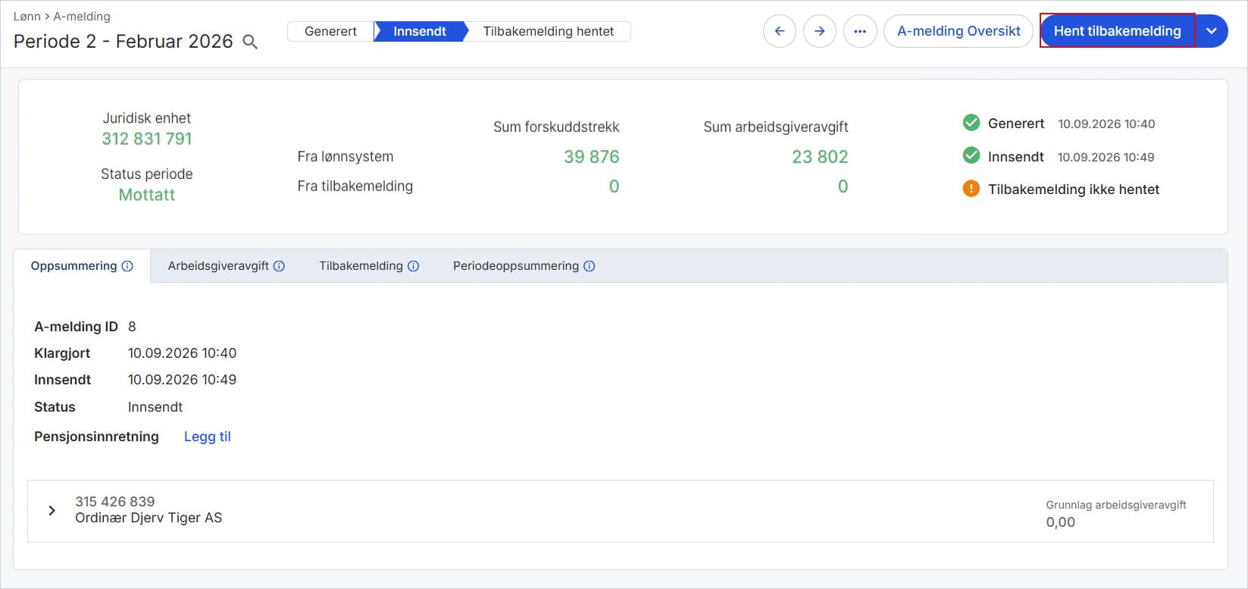
Task: Click the info icon beside Tilbakemelding tab
Action: pyautogui.click(x=413, y=266)
